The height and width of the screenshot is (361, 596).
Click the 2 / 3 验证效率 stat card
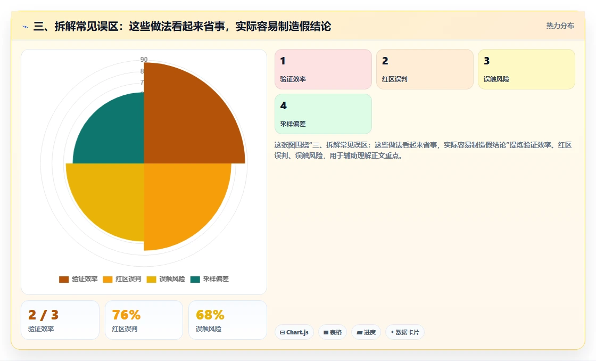point(60,320)
